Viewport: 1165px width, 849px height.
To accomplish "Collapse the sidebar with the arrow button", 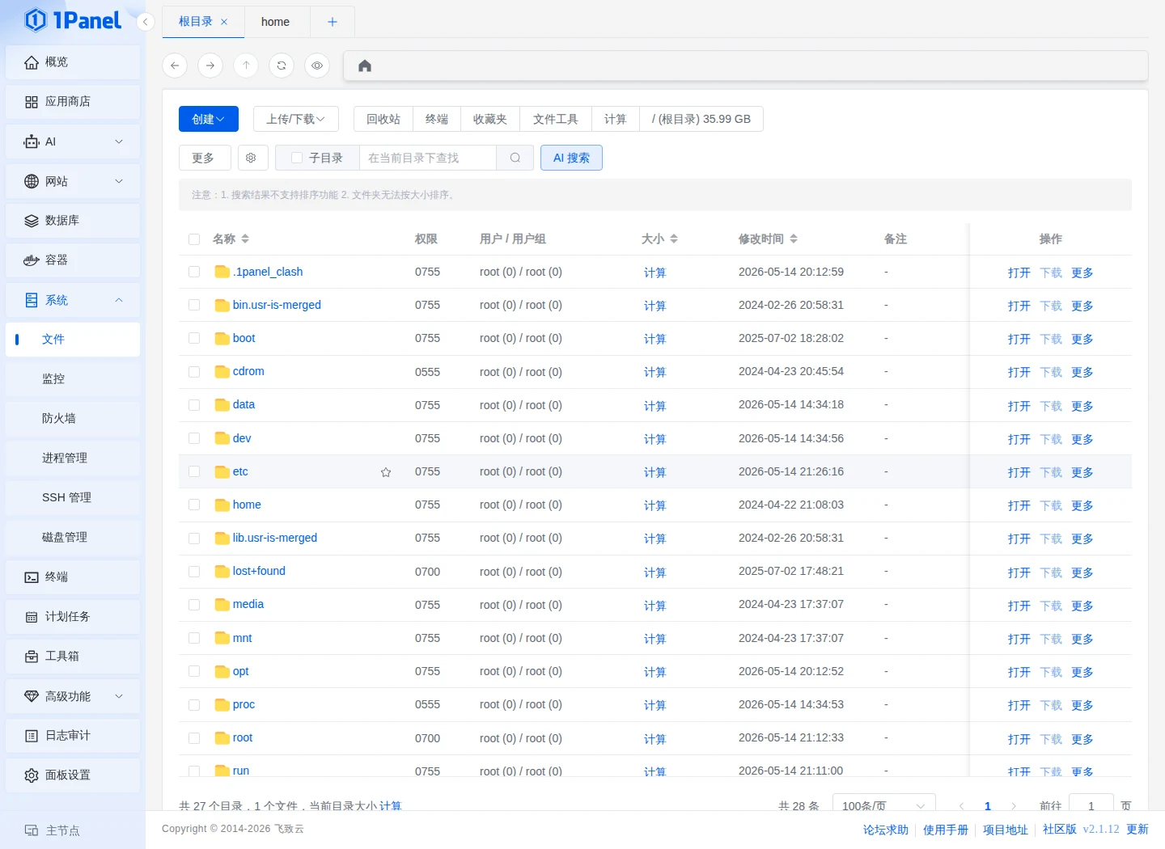I will 145,22.
